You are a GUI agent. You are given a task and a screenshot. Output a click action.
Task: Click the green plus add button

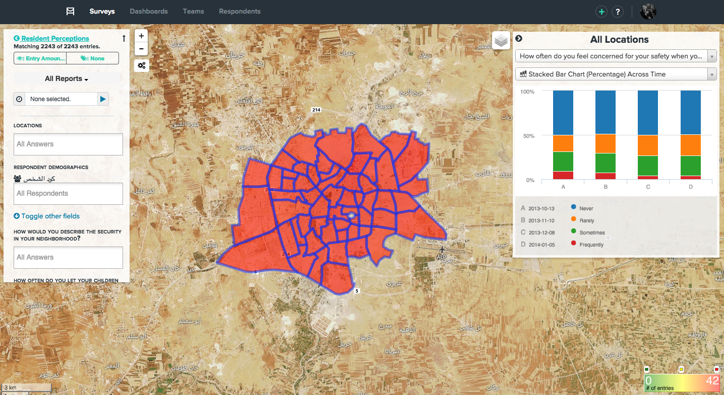point(601,12)
